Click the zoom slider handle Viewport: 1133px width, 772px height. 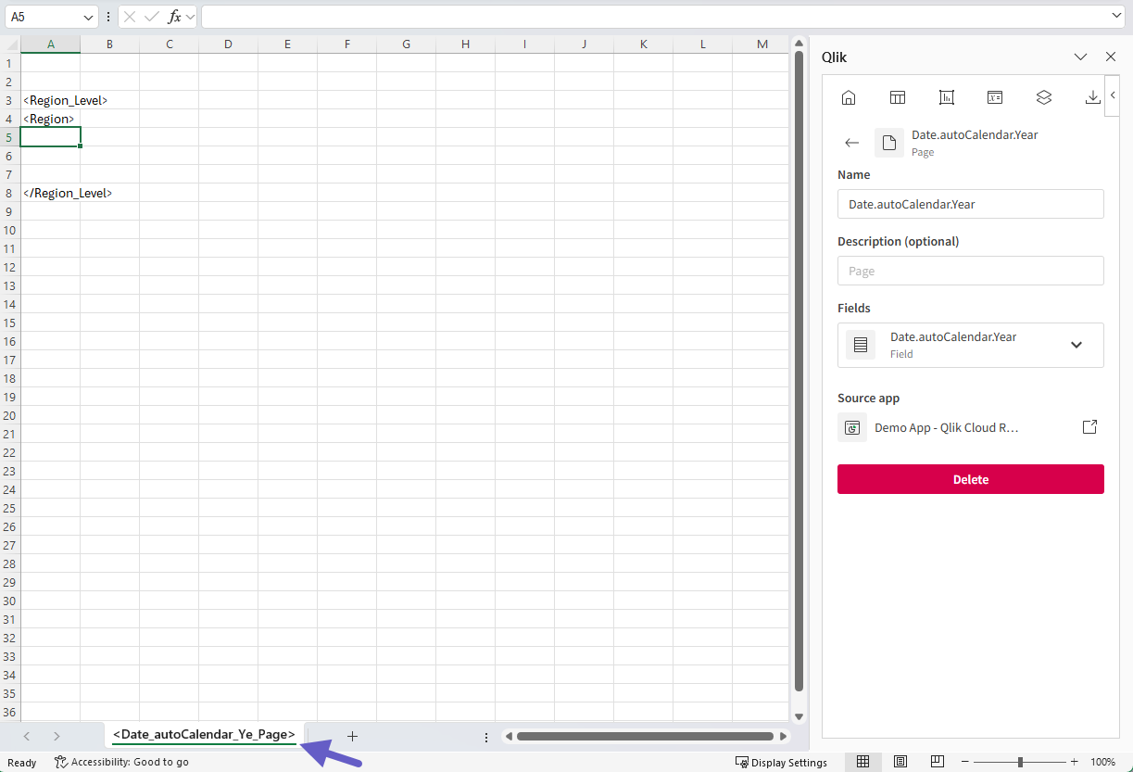1020,762
